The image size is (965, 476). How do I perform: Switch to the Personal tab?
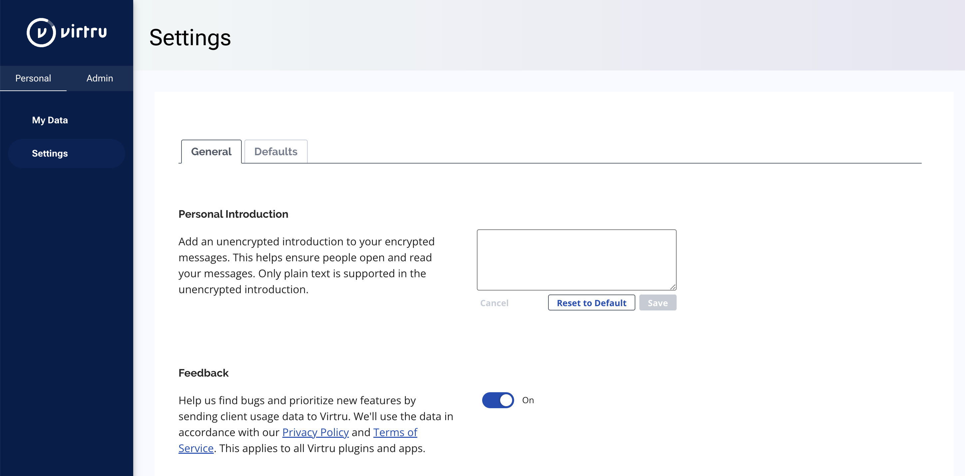coord(33,78)
